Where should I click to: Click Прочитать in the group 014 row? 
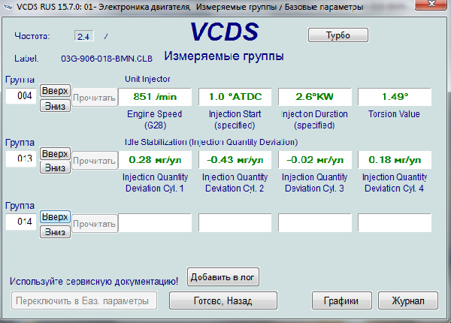pyautogui.click(x=95, y=223)
